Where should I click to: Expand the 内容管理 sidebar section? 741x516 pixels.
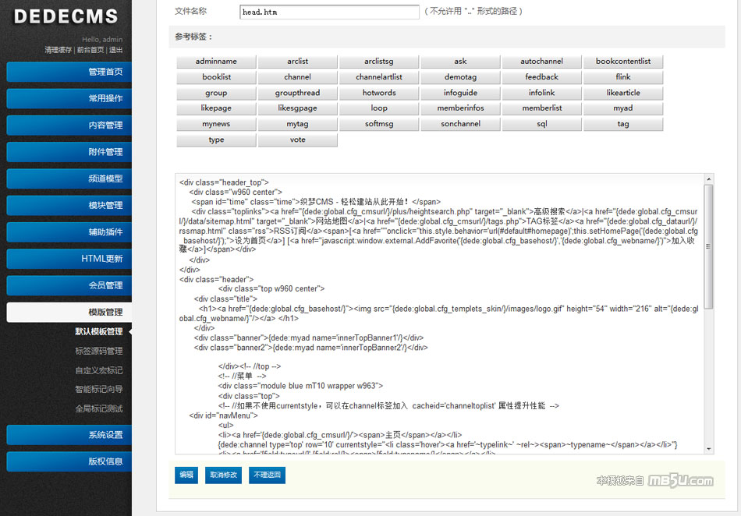coord(69,125)
